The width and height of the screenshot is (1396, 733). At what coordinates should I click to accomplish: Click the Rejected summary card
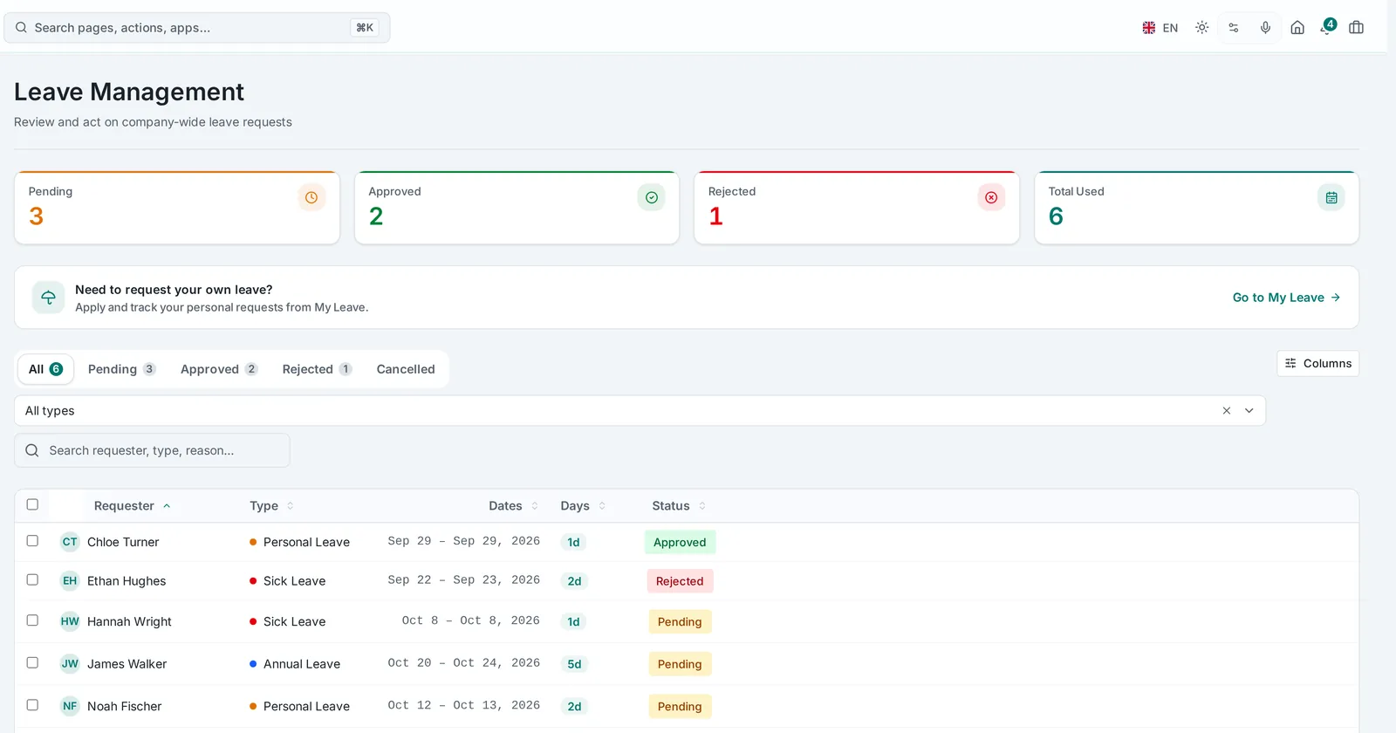click(857, 208)
